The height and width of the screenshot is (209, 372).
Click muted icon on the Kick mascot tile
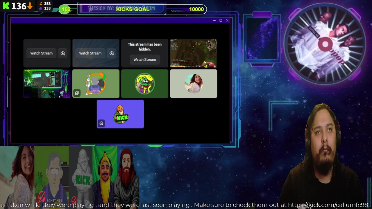pyautogui.click(x=101, y=124)
